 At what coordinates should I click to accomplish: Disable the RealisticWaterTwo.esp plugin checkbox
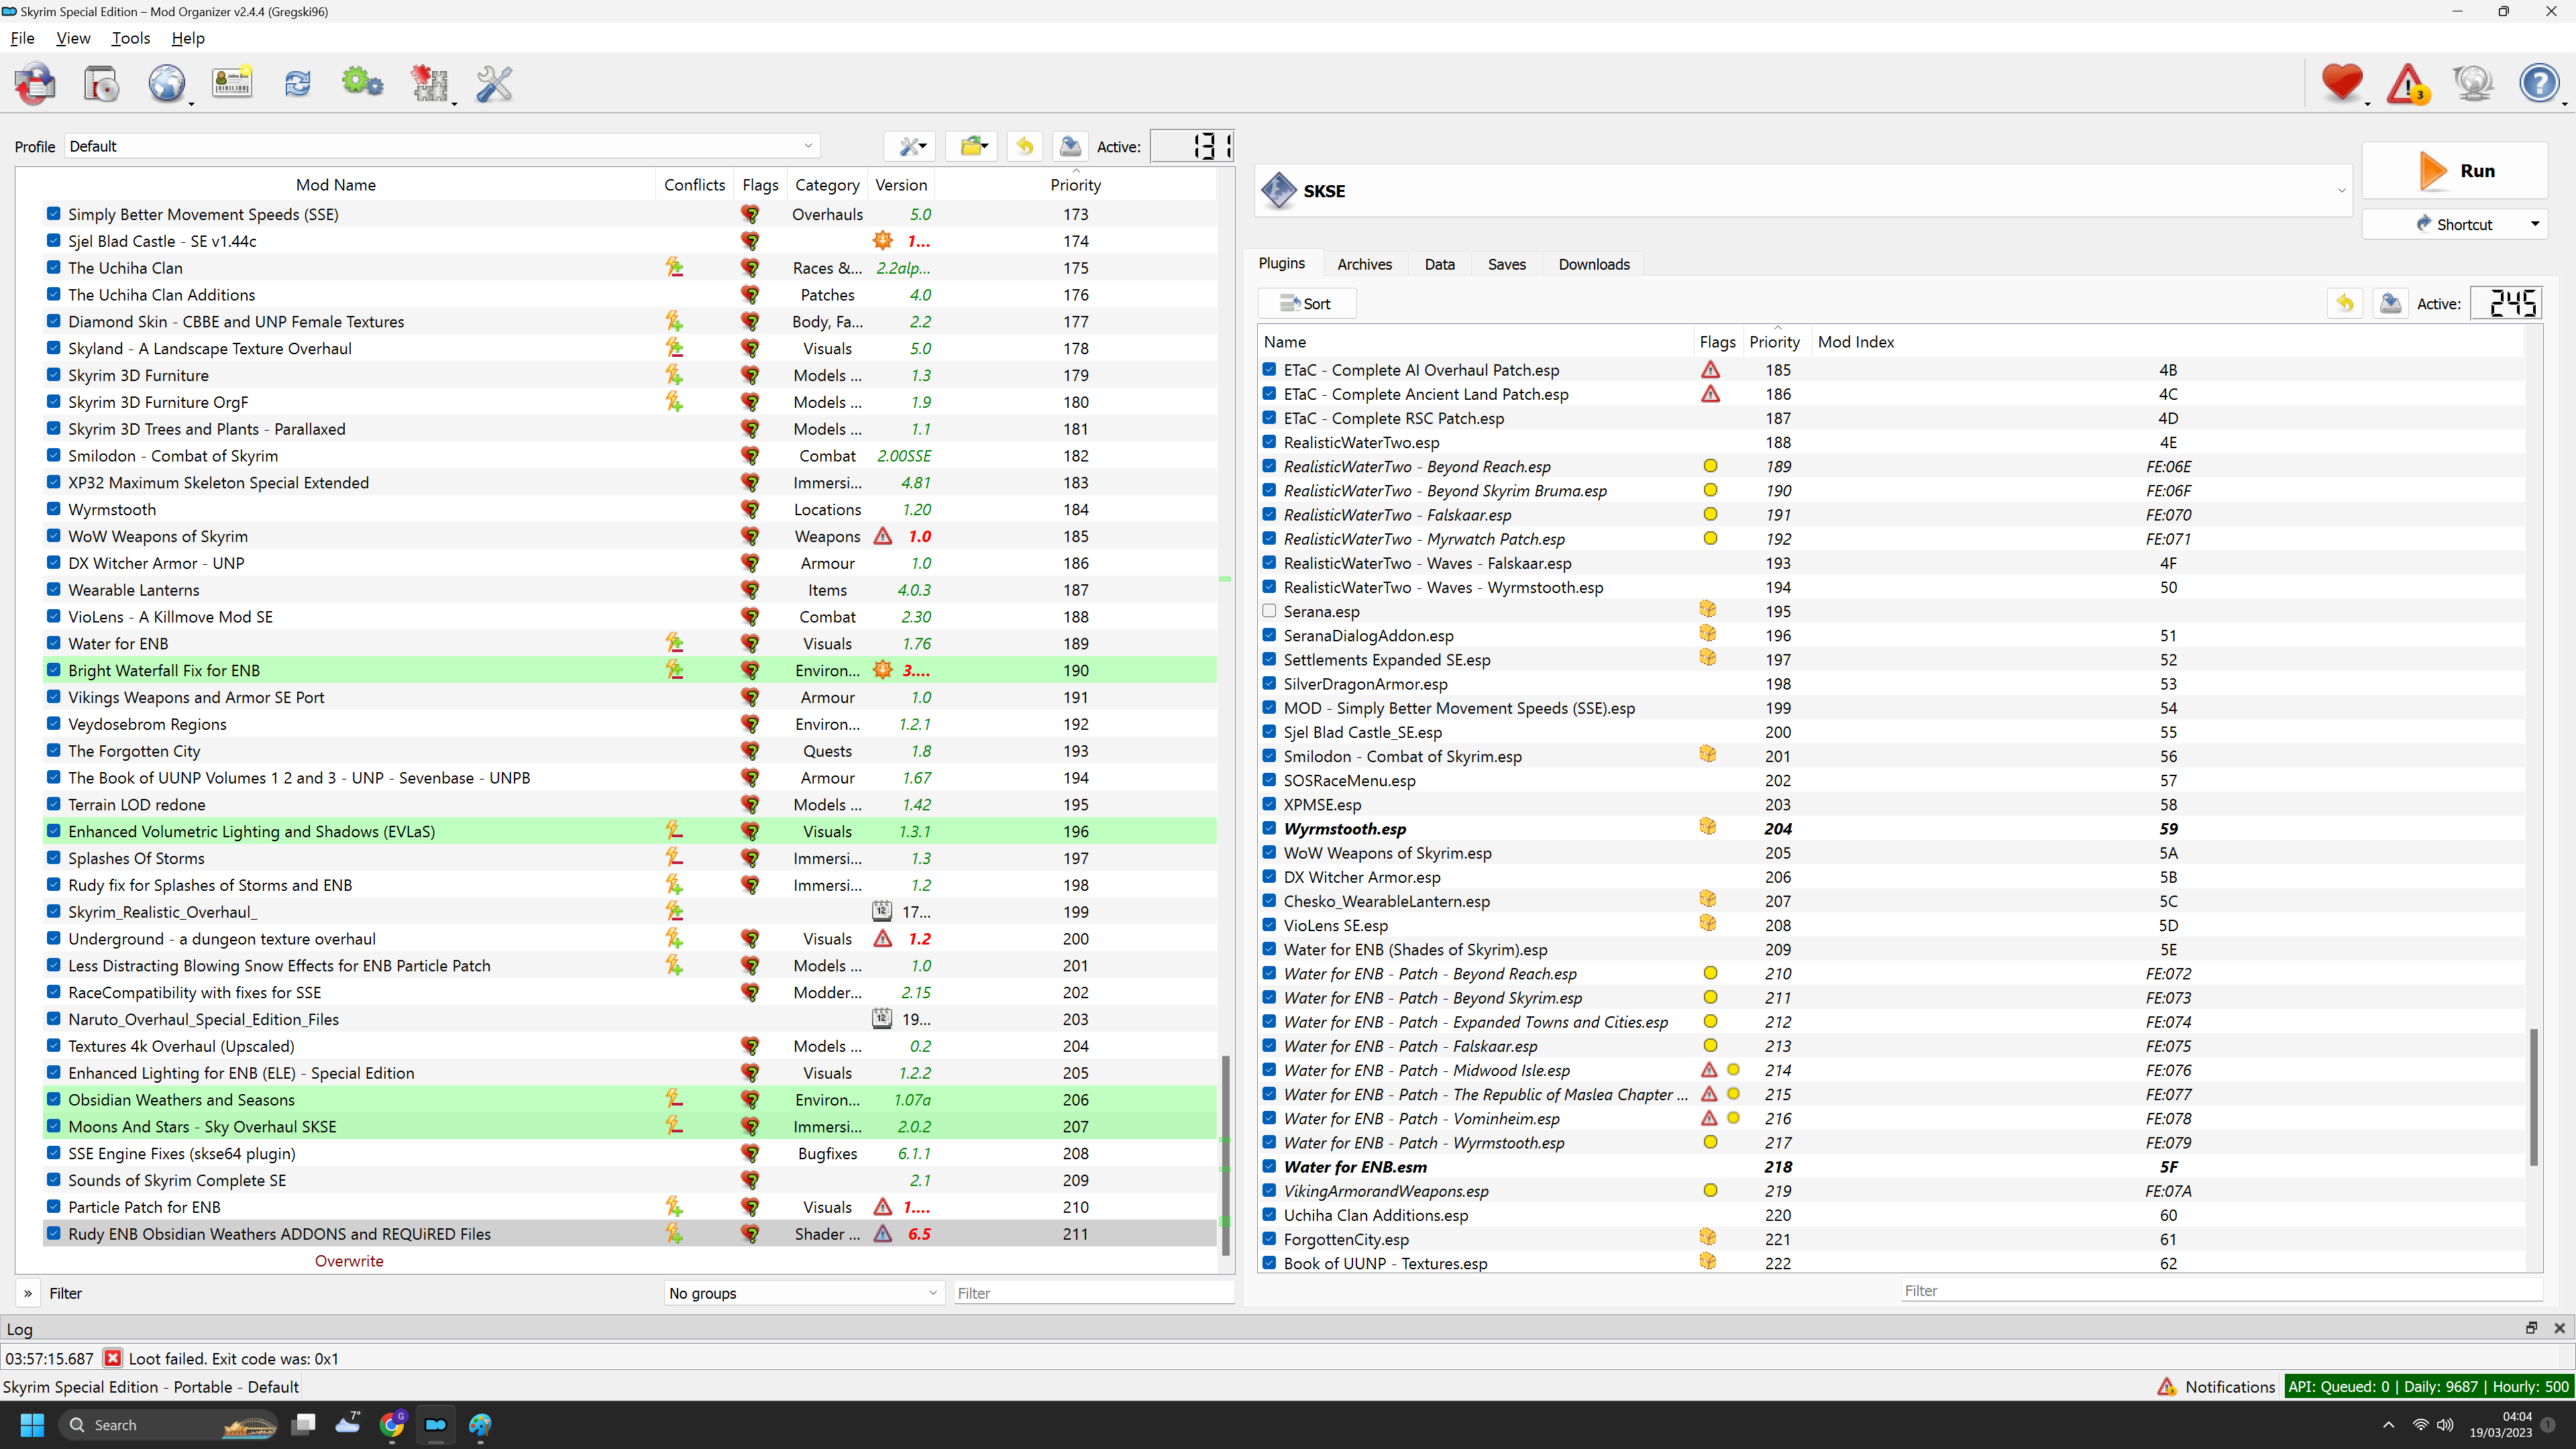click(x=1269, y=441)
